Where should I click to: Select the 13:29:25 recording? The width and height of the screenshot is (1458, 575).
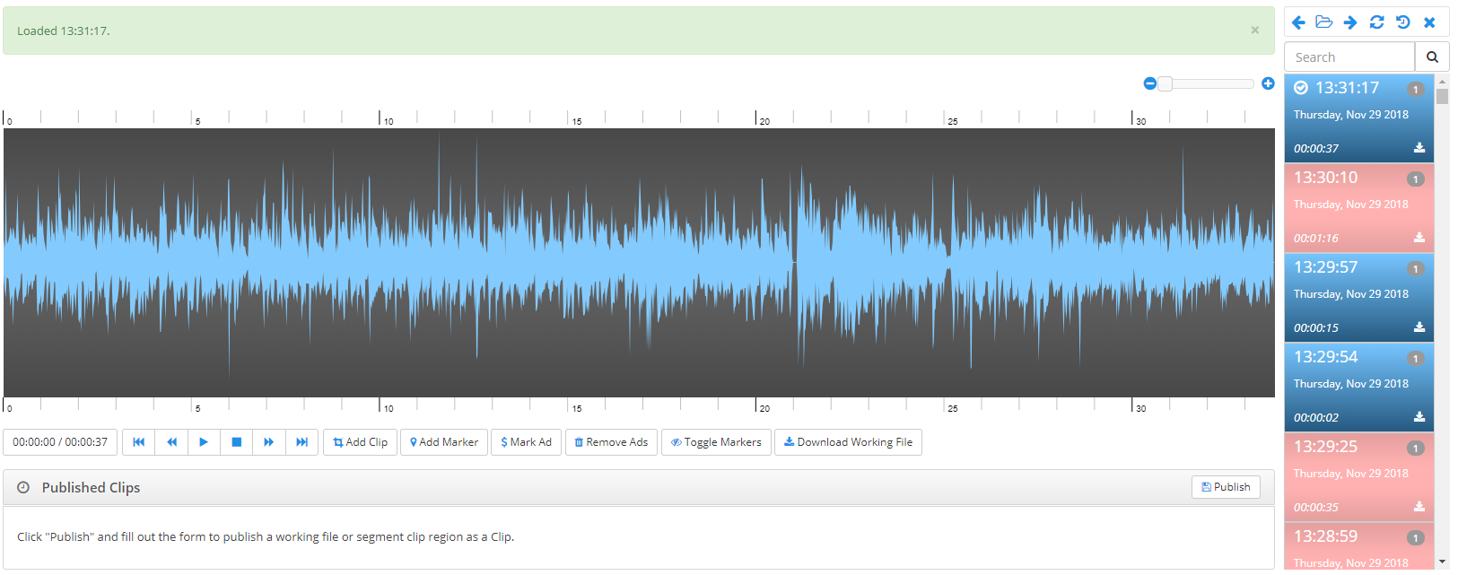point(1358,477)
